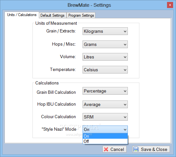This screenshot has height=157, width=176.
Task: Expand the Temperature Celsius dropdown
Action: (x=105, y=70)
